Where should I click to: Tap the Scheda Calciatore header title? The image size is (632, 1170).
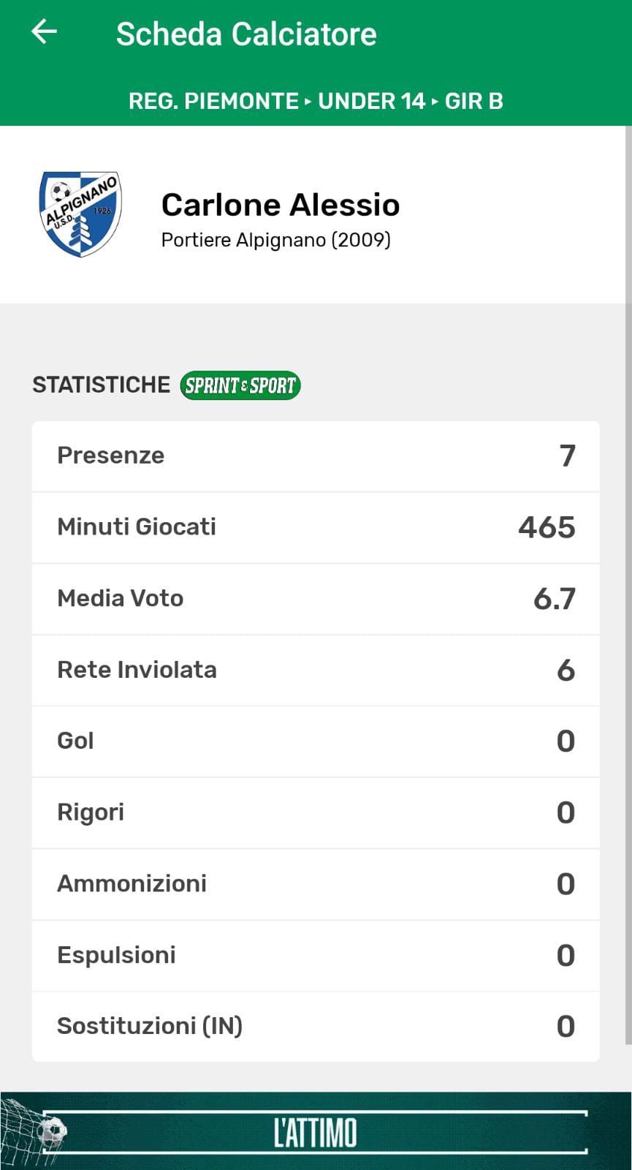246,34
